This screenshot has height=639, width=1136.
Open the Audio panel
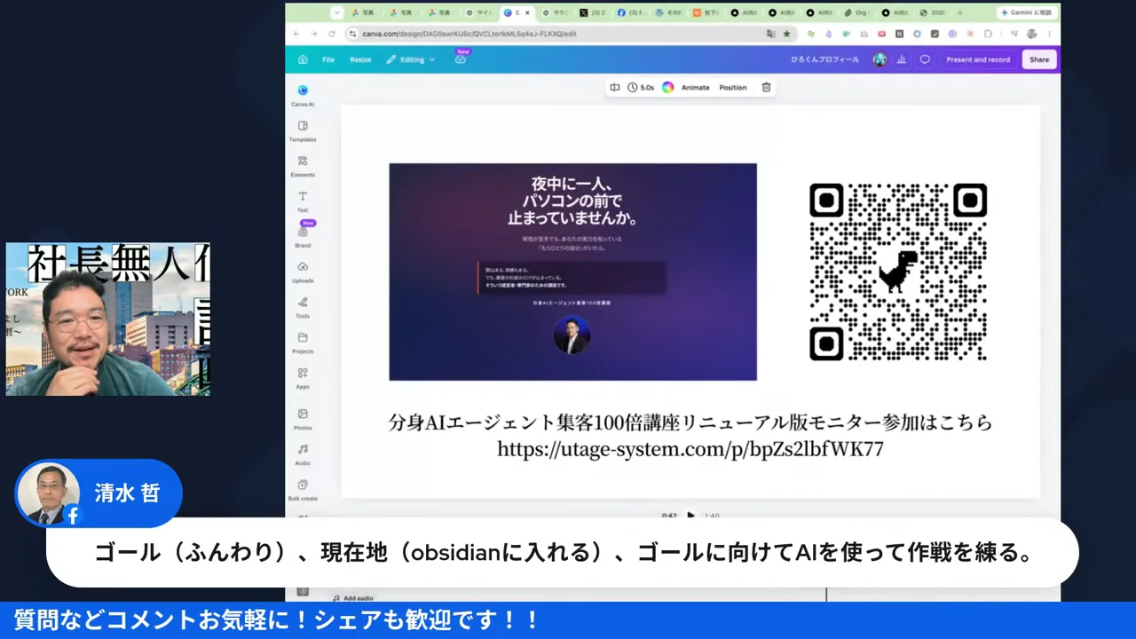303,454
